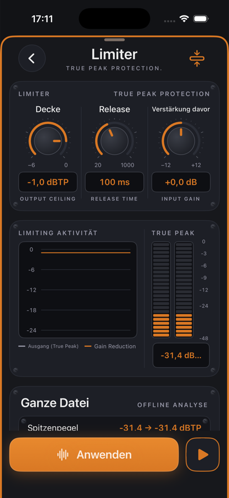Screen dimensions: 229x498
Task: Play the preview with the play button
Action: tap(202, 454)
